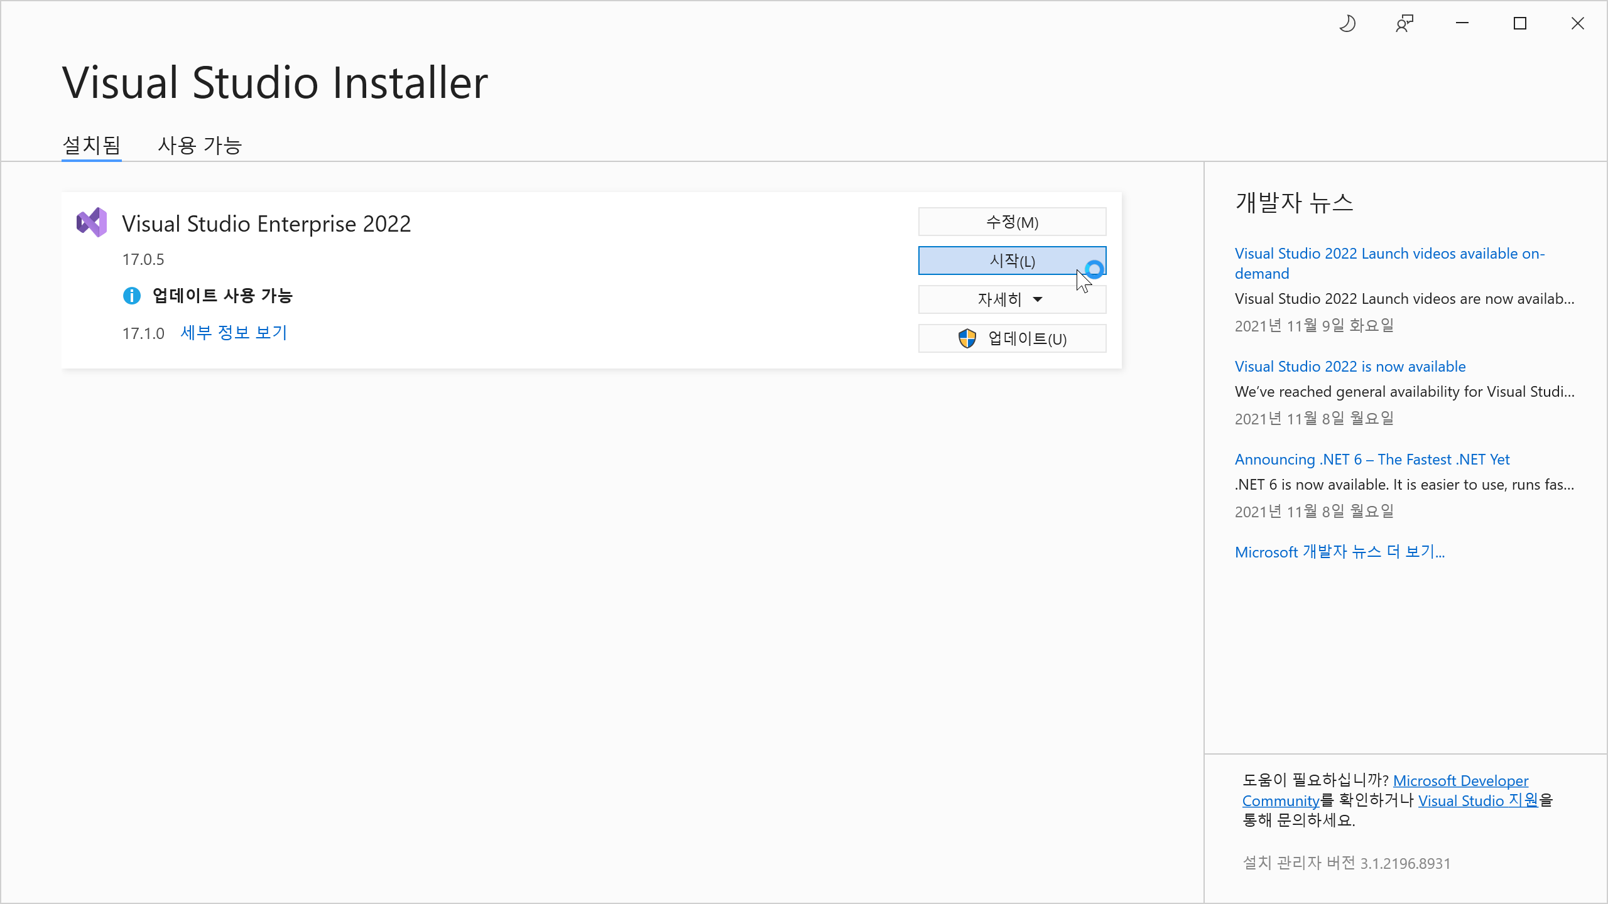Open the 세부 정보 보기 link

234,333
